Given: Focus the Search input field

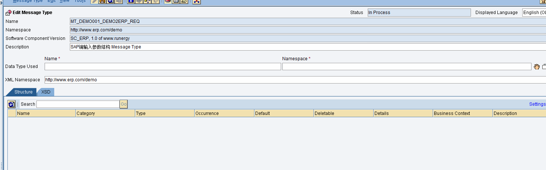Looking at the screenshot, I should (x=78, y=104).
